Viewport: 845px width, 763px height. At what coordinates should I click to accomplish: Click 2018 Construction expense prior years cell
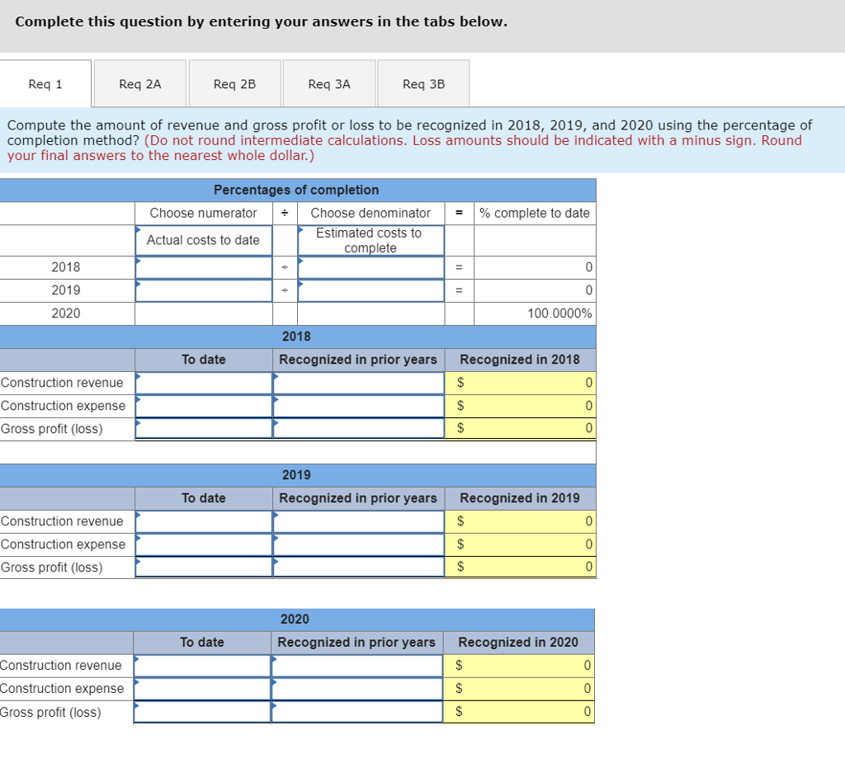pos(358,407)
